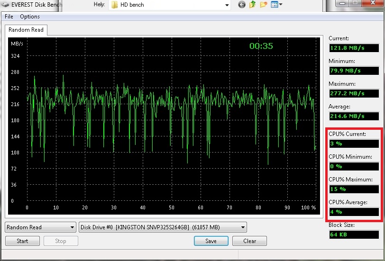Image resolution: width=385 pixels, height=261 pixels.
Task: Click the HD bench folder icon
Action: point(114,5)
